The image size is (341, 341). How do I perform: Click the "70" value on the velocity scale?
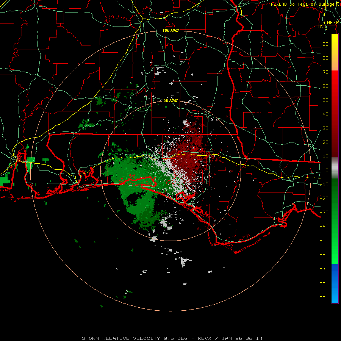tap(325, 72)
